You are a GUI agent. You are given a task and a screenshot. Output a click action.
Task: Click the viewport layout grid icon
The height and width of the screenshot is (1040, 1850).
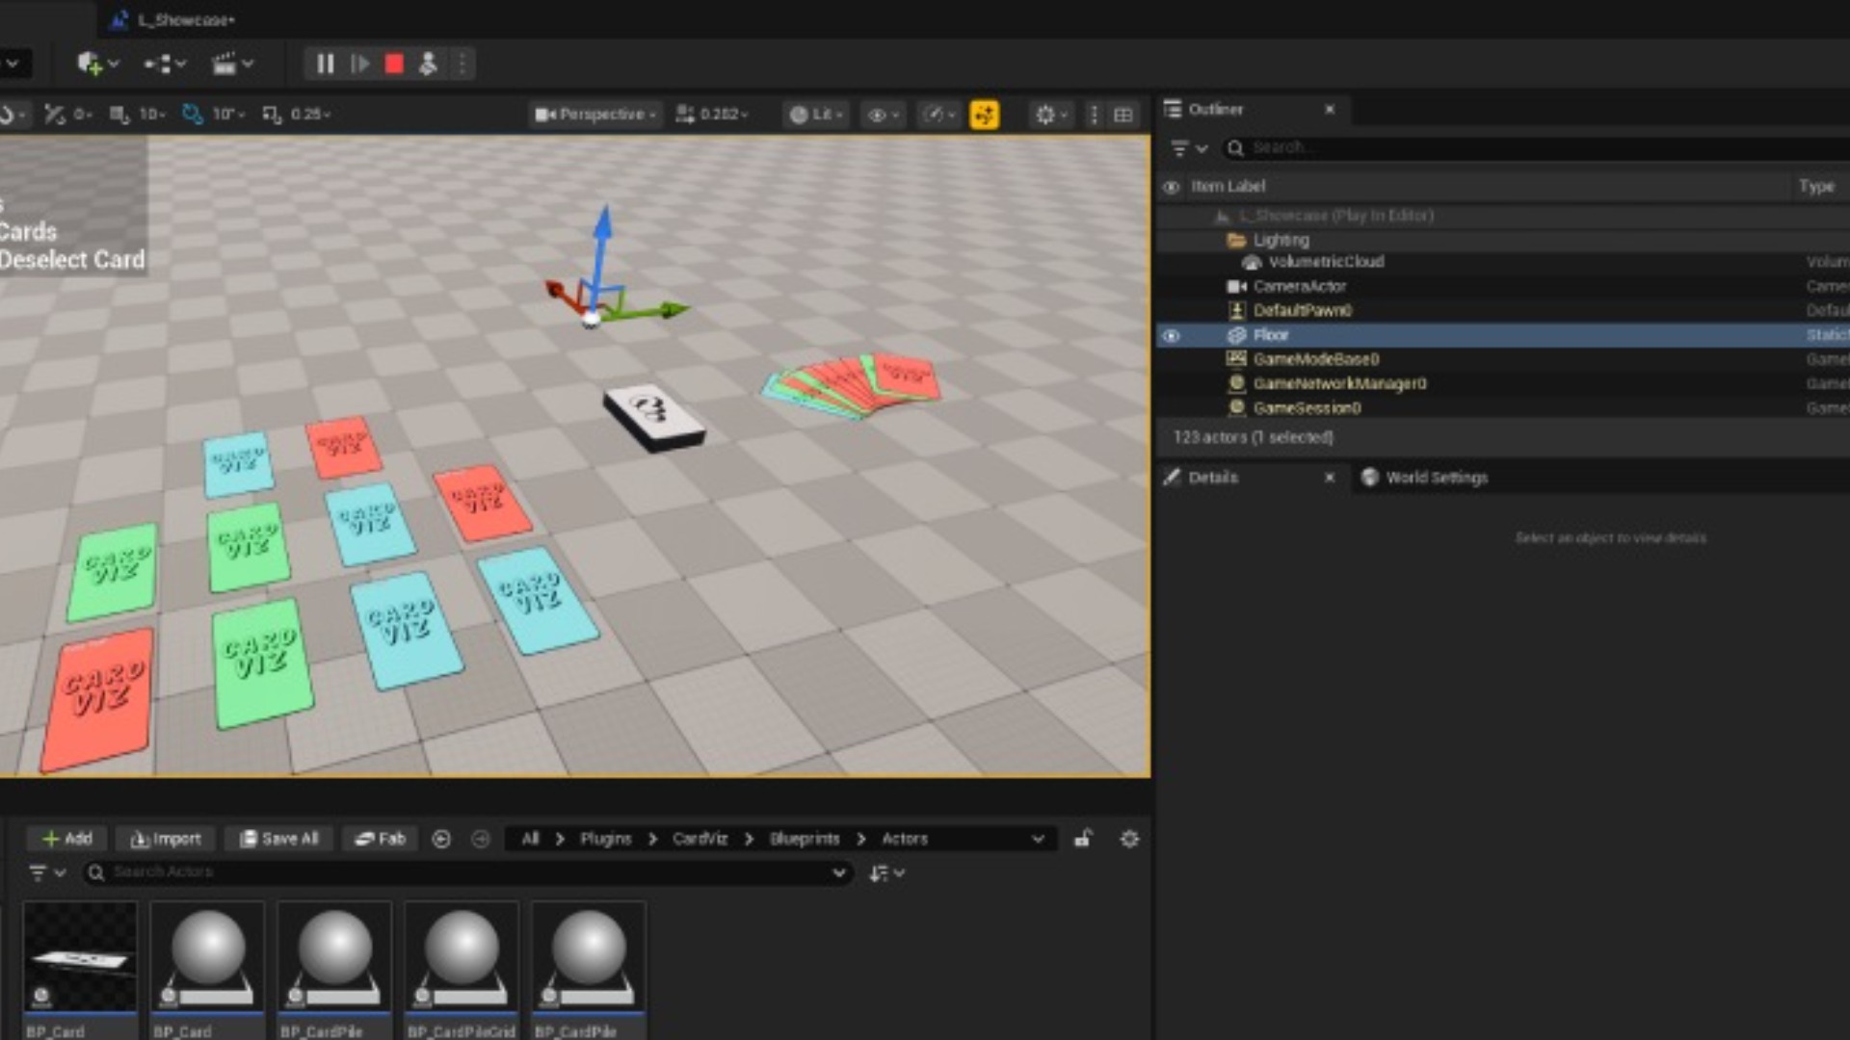coord(1123,115)
